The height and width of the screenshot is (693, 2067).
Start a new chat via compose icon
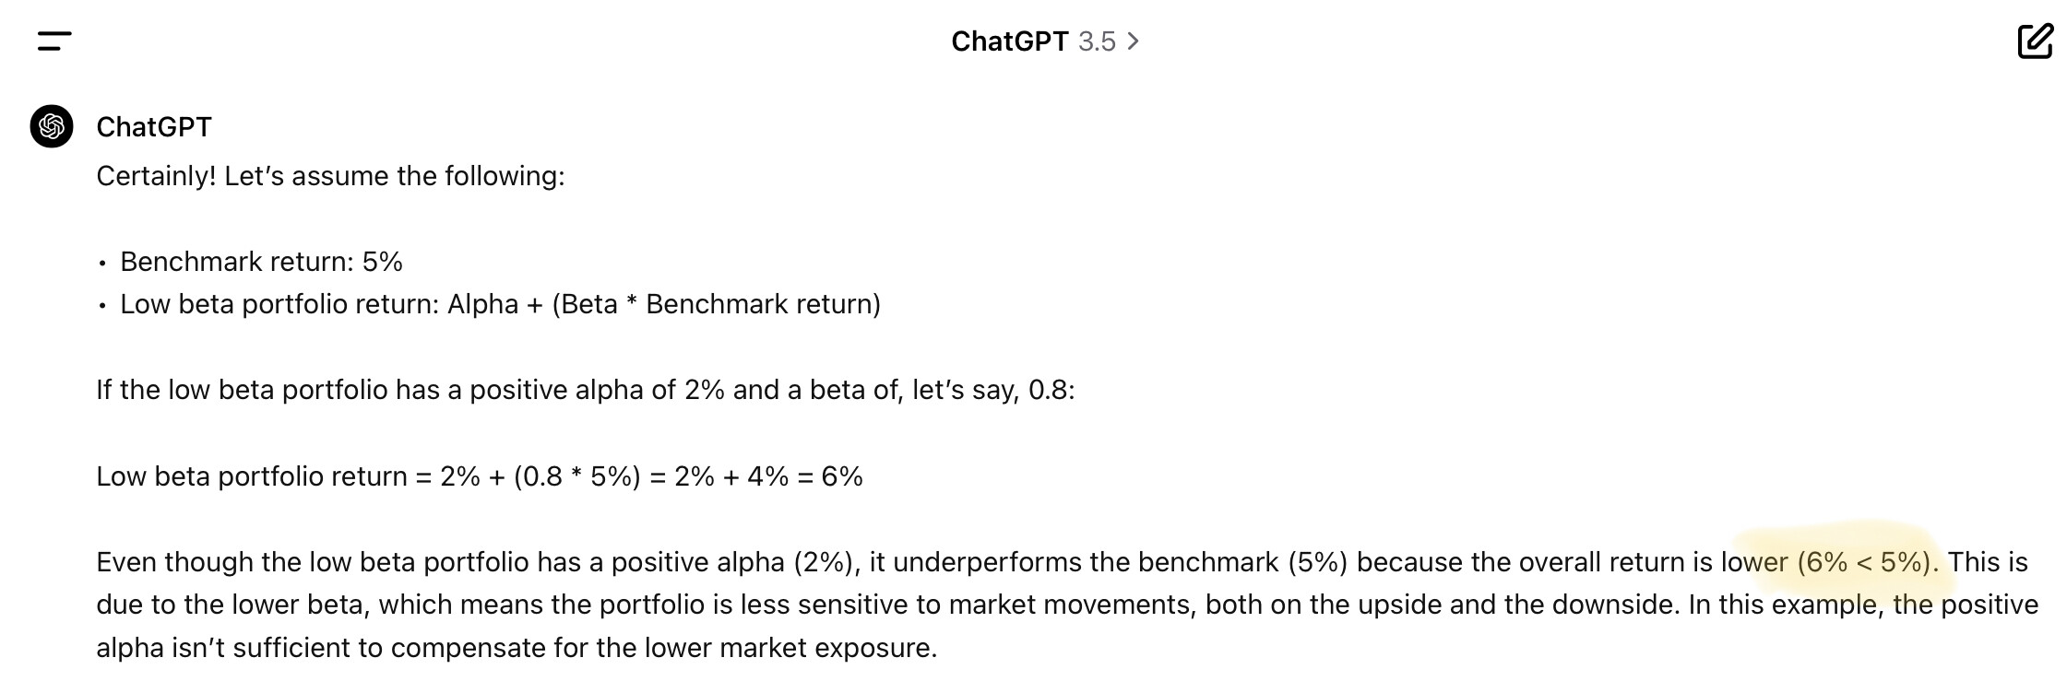tap(2035, 41)
